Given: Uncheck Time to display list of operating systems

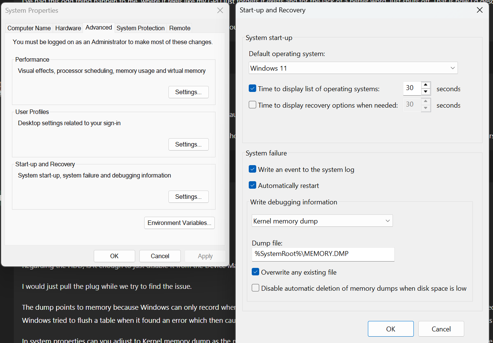Looking at the screenshot, I should click(x=253, y=89).
